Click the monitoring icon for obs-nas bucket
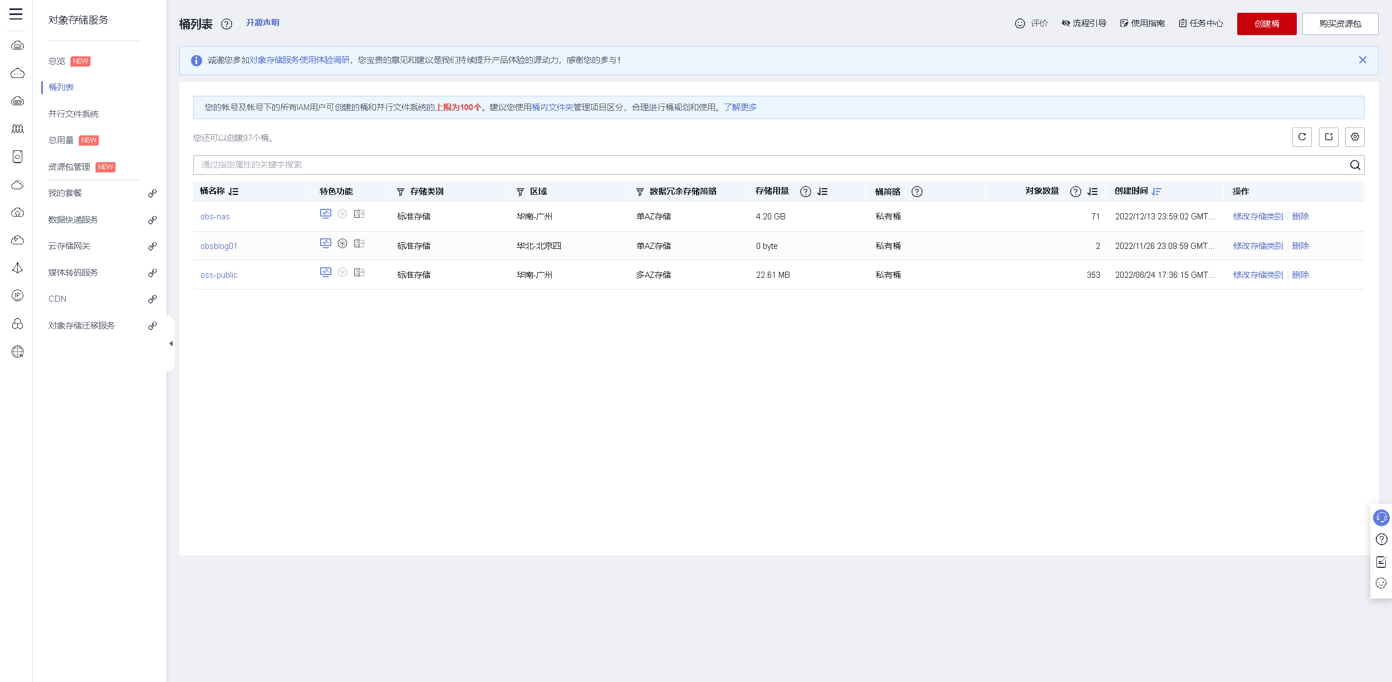Screen dimensions: 1392x682 coord(326,214)
